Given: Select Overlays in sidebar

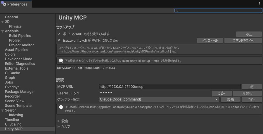Looking at the screenshot, I should [x=12, y=87].
